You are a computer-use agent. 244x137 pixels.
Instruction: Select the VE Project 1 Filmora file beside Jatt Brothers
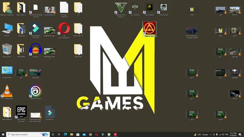pos(50,113)
